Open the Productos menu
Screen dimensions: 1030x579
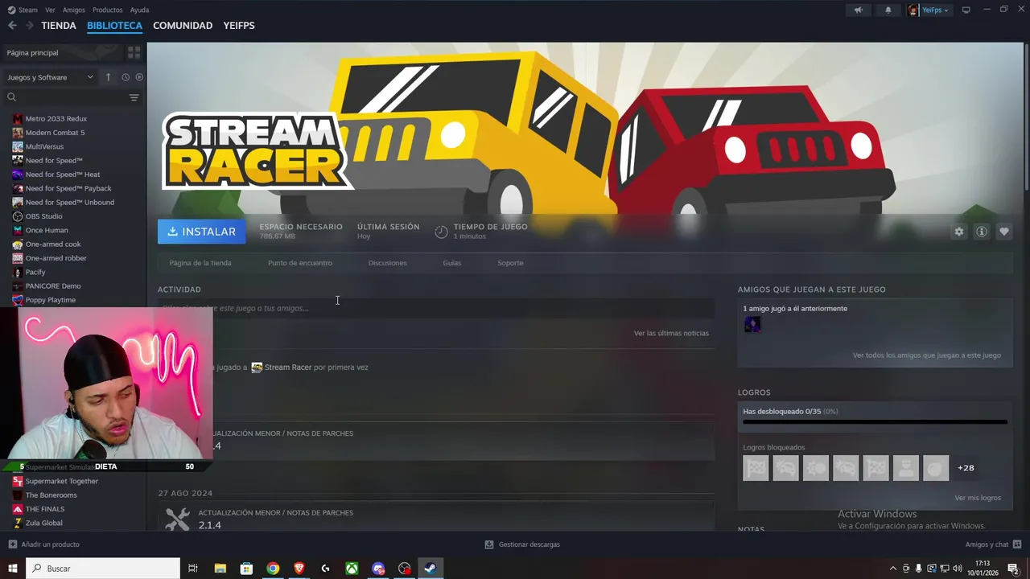coord(108,10)
